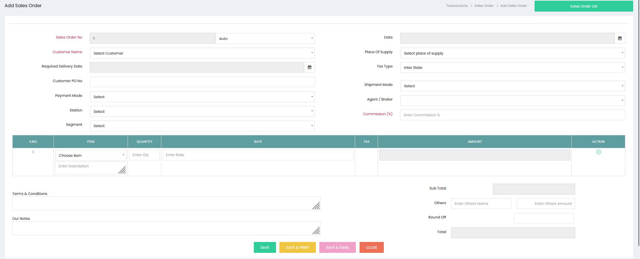
Task: Click the Our Notes resize handle
Action: [316, 231]
